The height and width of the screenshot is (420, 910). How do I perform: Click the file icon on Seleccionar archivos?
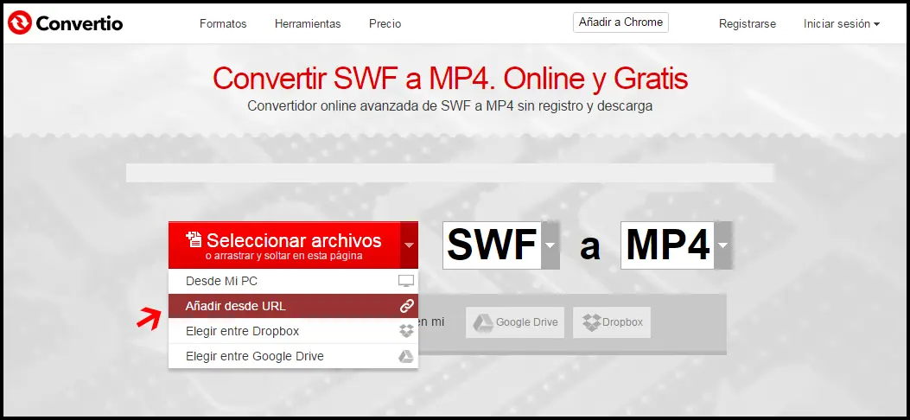(x=194, y=239)
